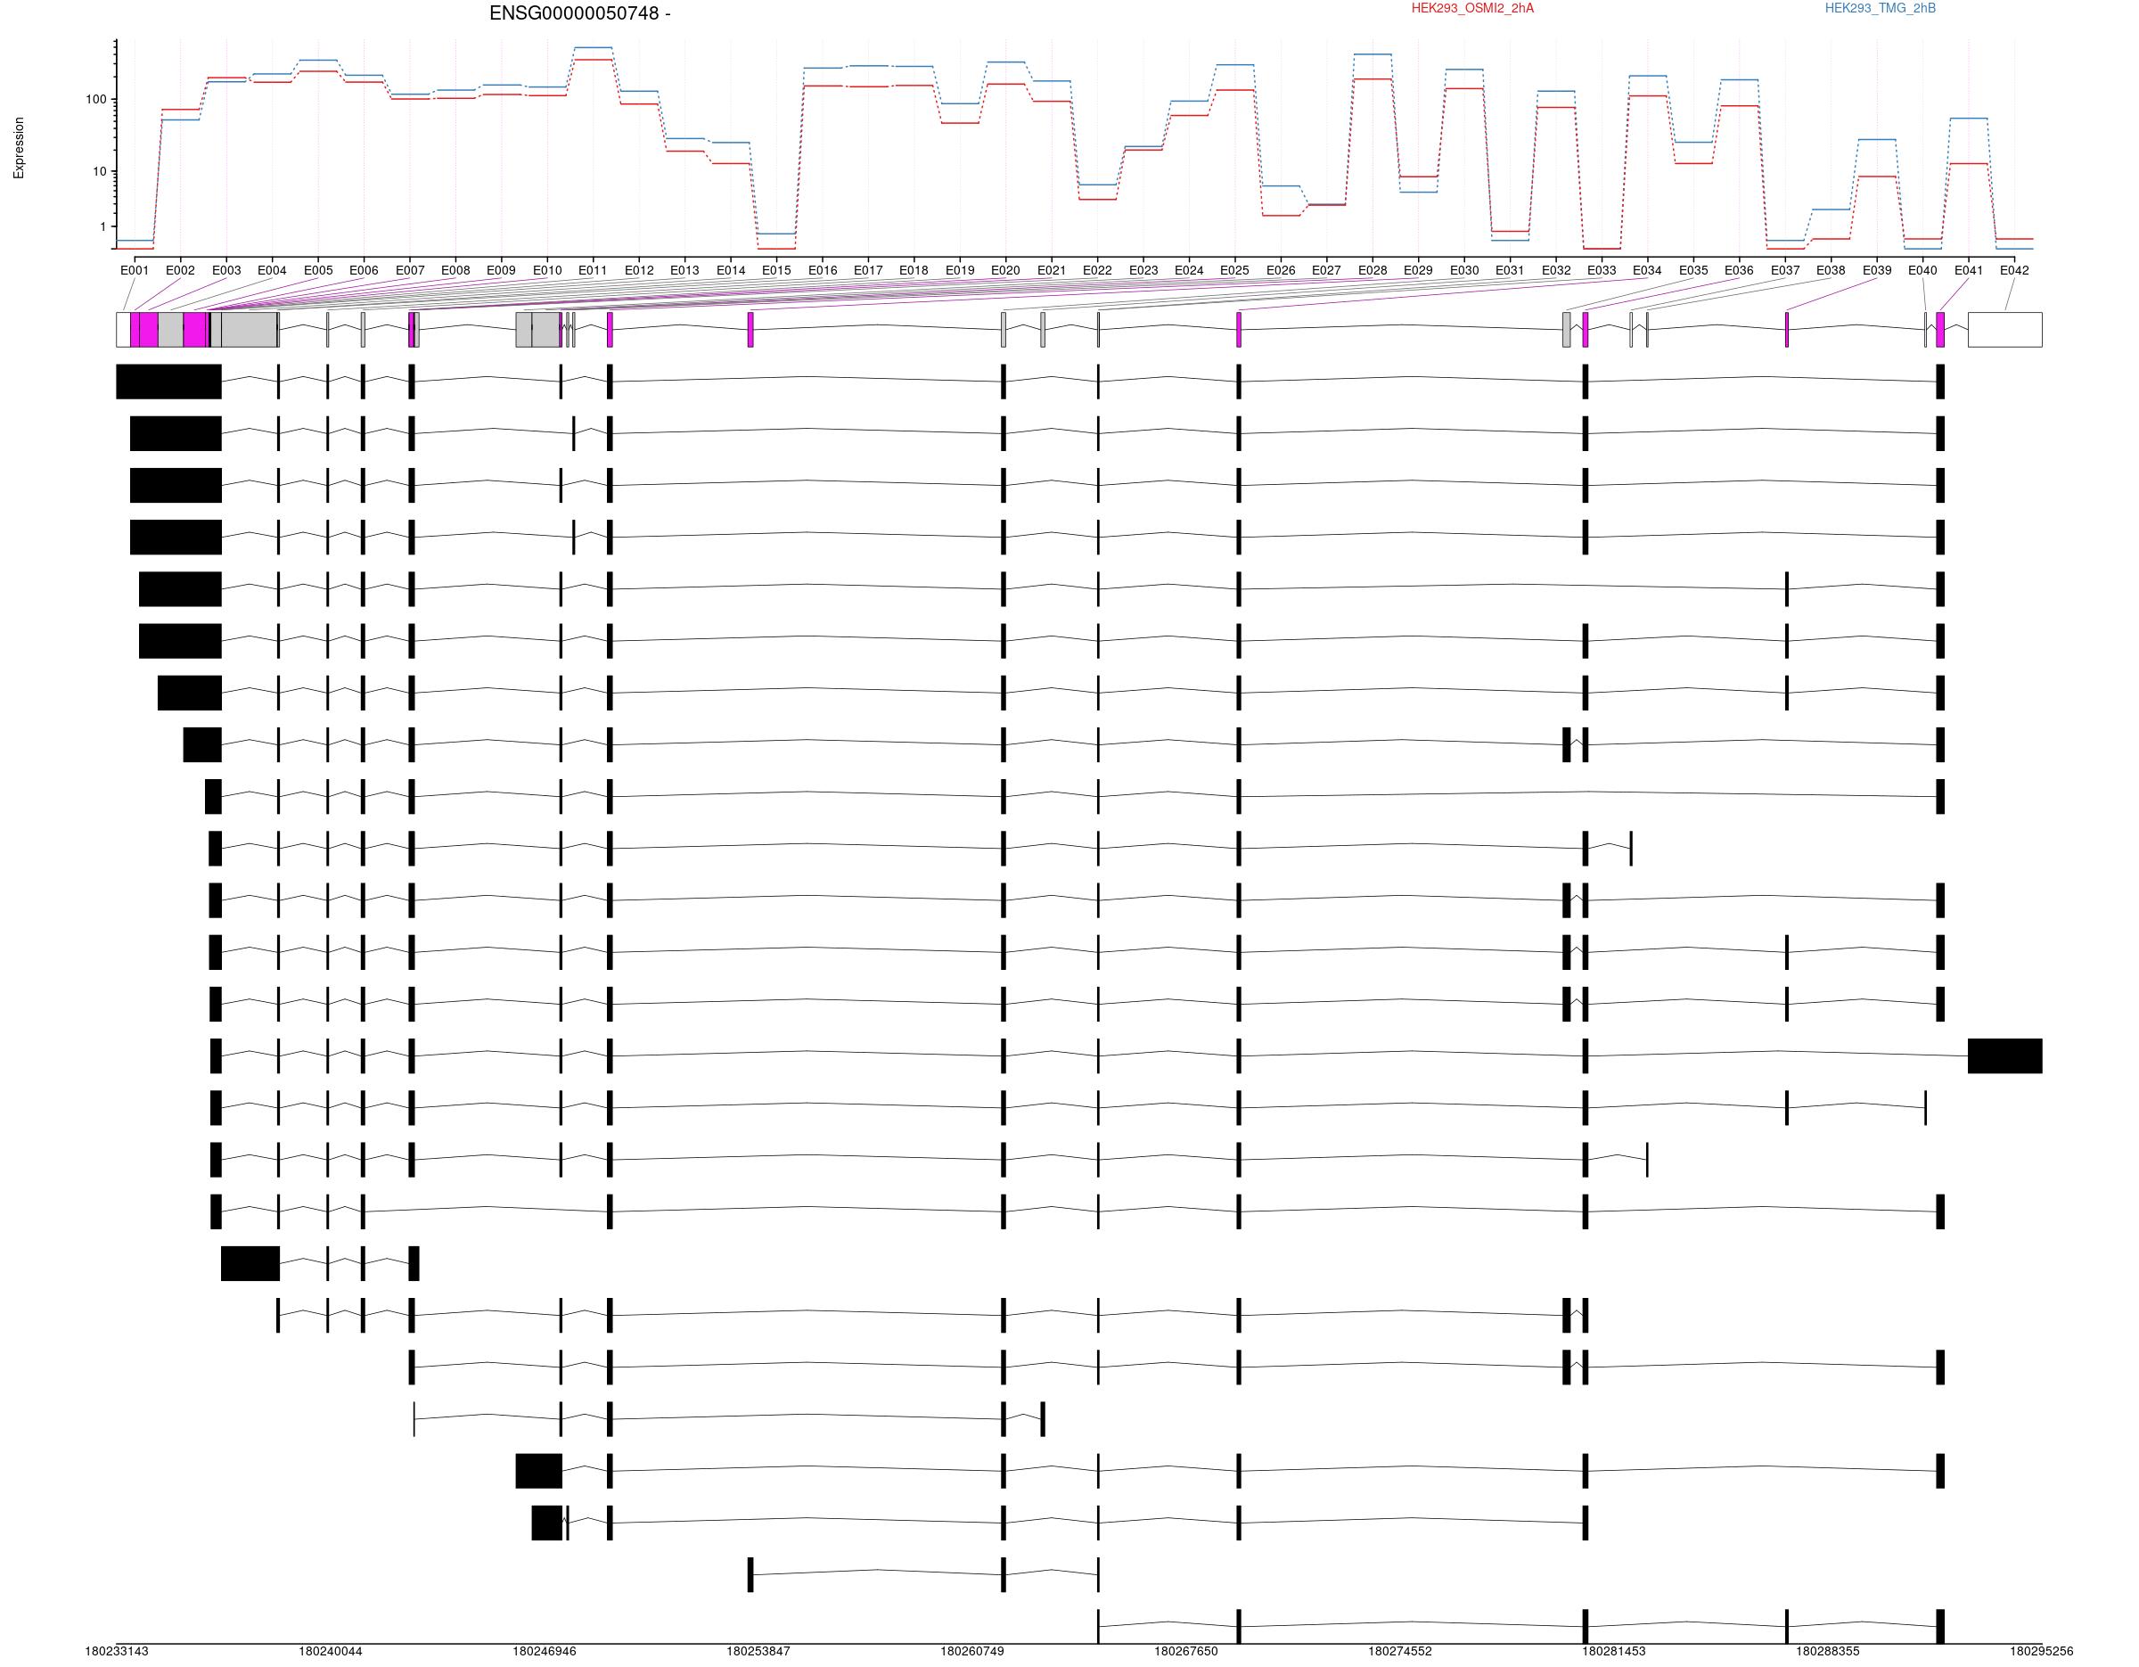The width and height of the screenshot is (2139, 1667).
Task: Click exon label E002
Action: coord(180,270)
